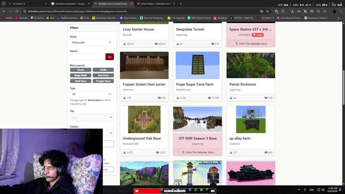
Task: Click creator name MalekAhmed
Action: coord(184,90)
